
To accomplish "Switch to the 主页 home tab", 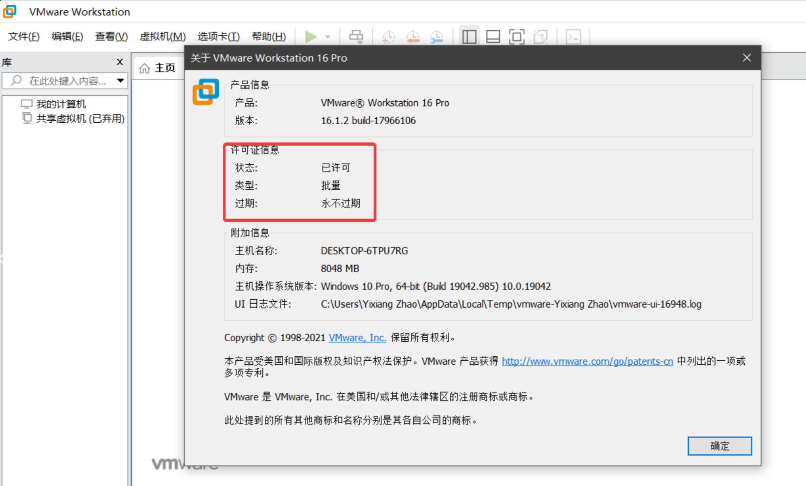I will click(158, 68).
